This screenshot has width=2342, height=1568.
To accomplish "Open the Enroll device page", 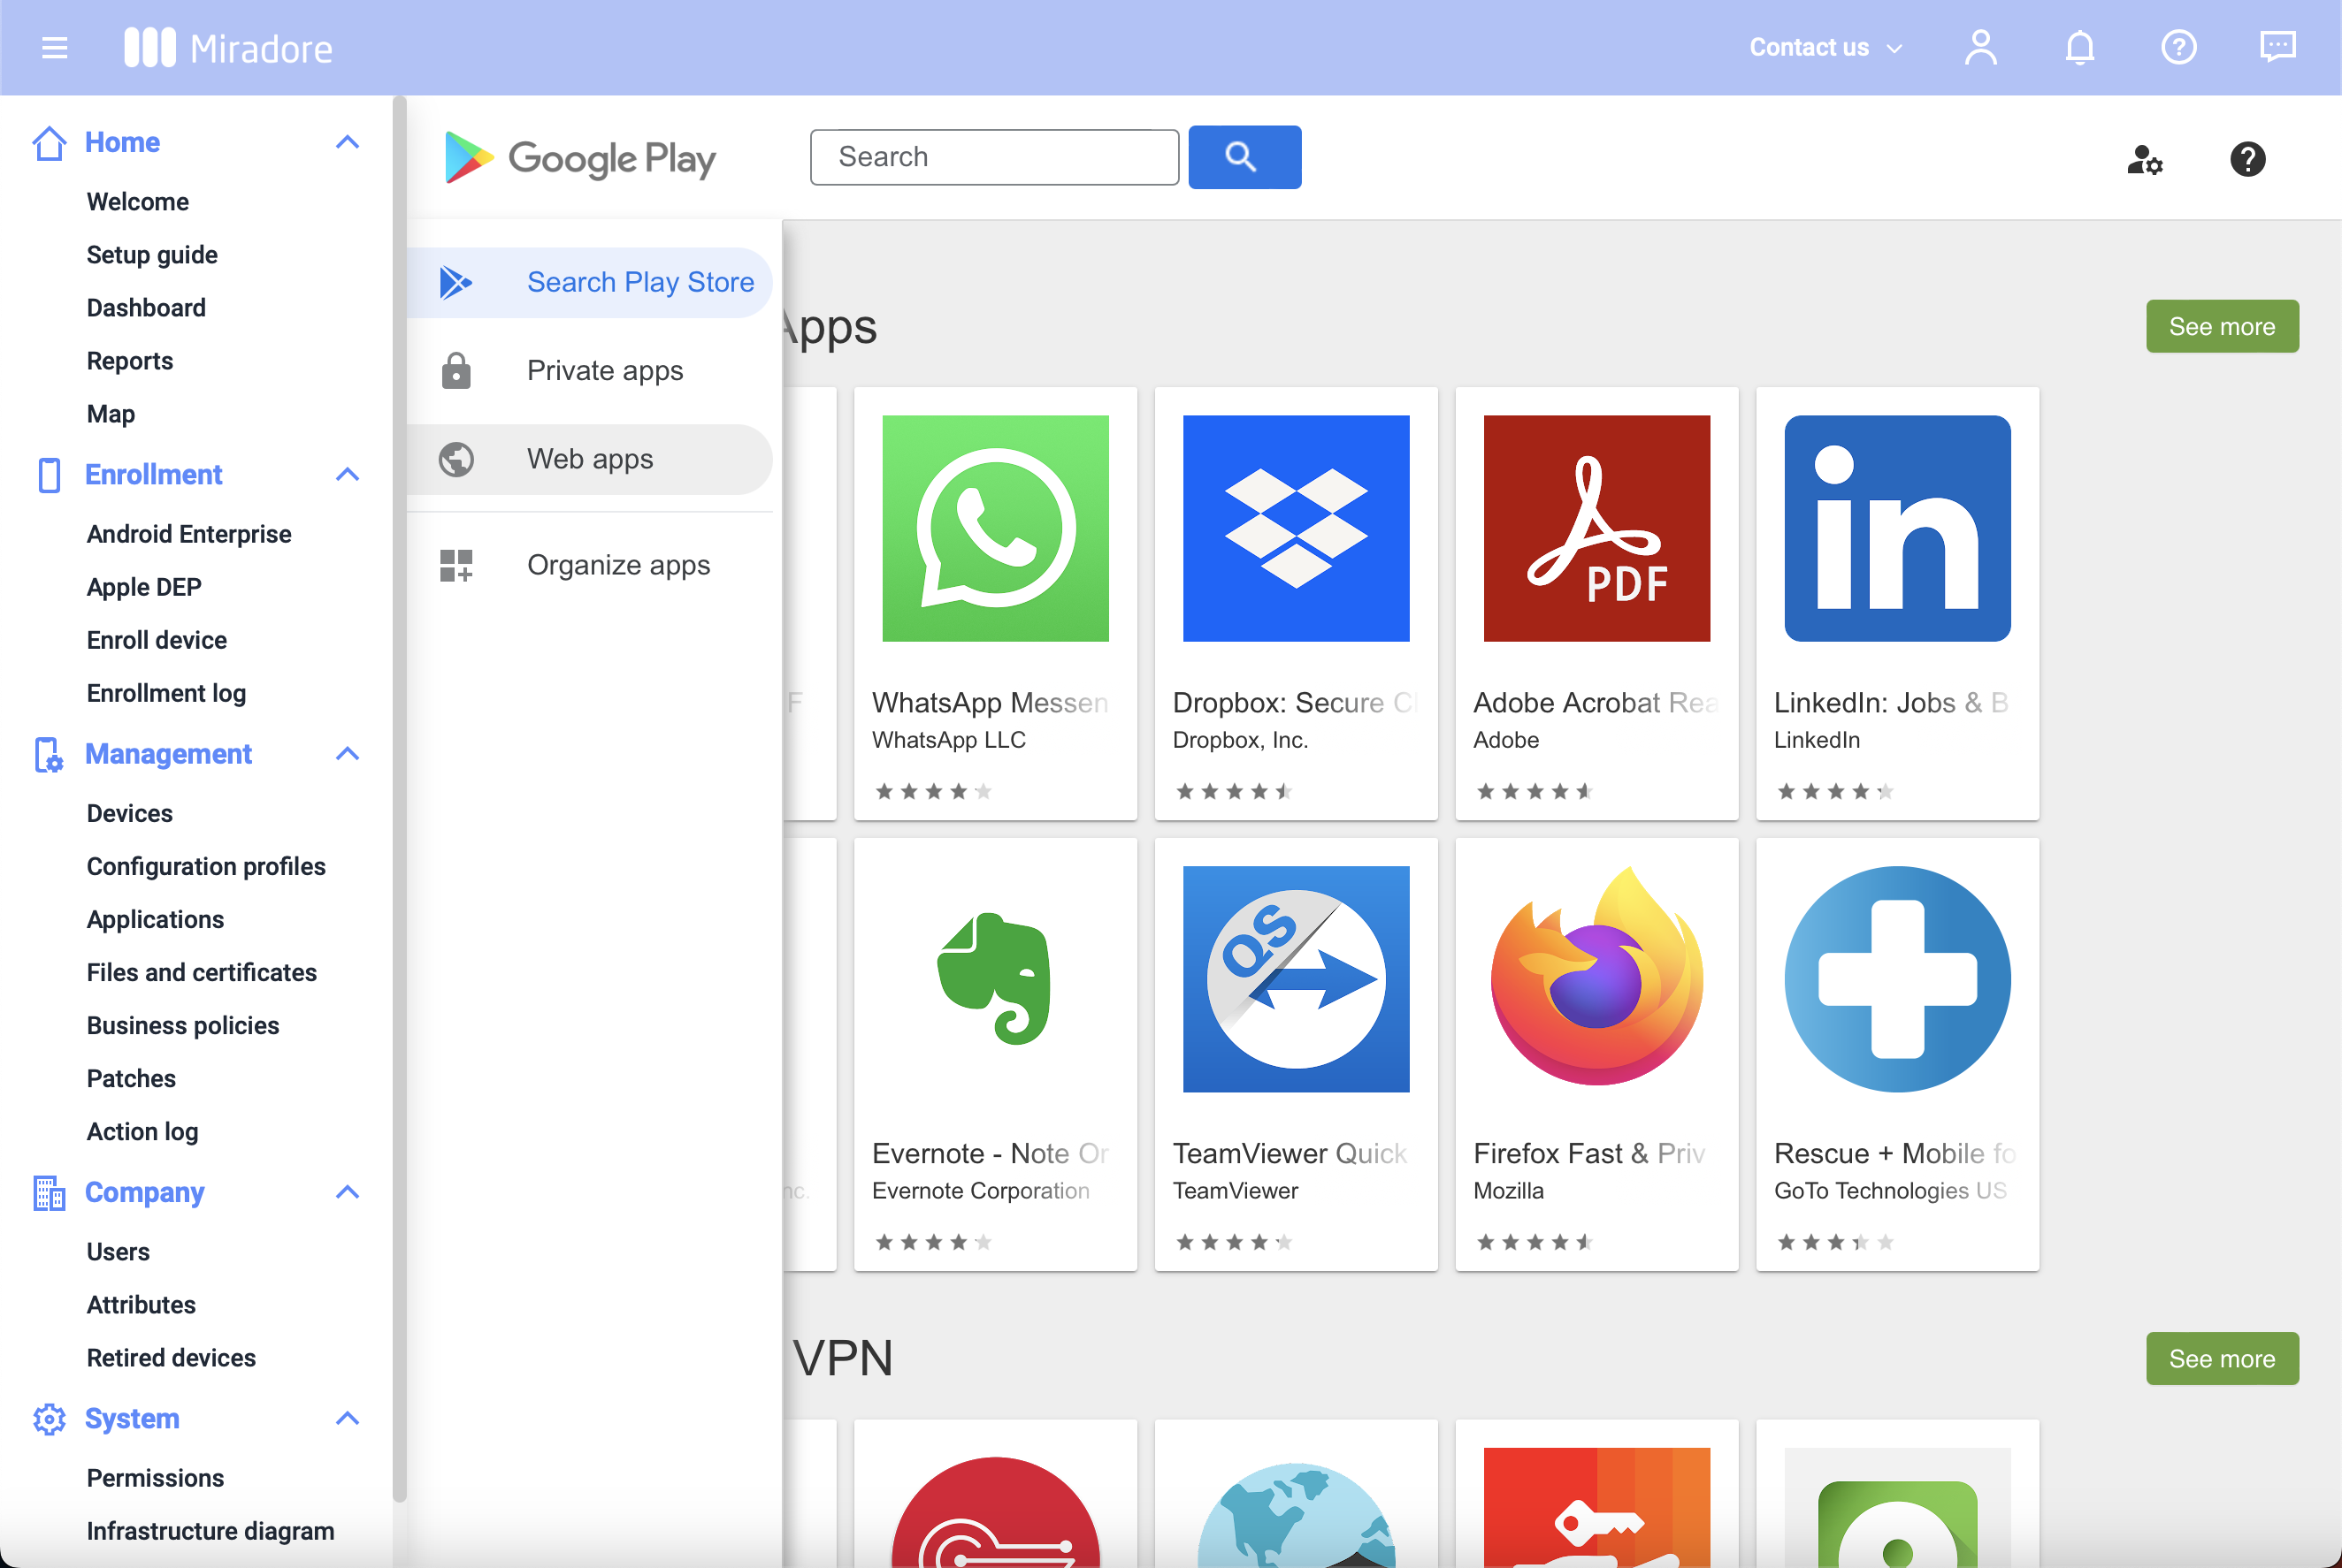I will click(156, 640).
